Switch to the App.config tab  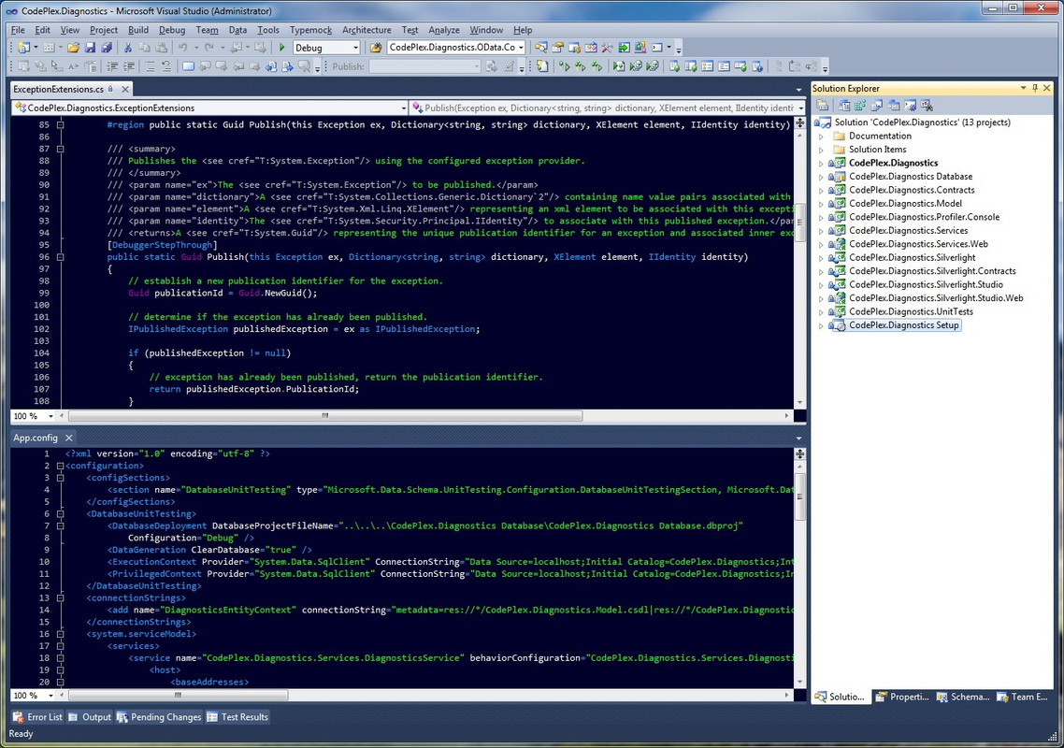(x=36, y=438)
